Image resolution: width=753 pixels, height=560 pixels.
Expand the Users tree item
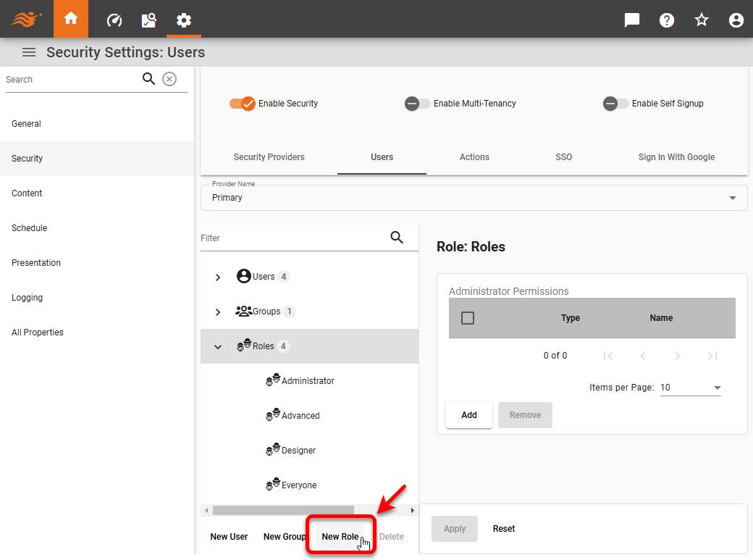[217, 276]
